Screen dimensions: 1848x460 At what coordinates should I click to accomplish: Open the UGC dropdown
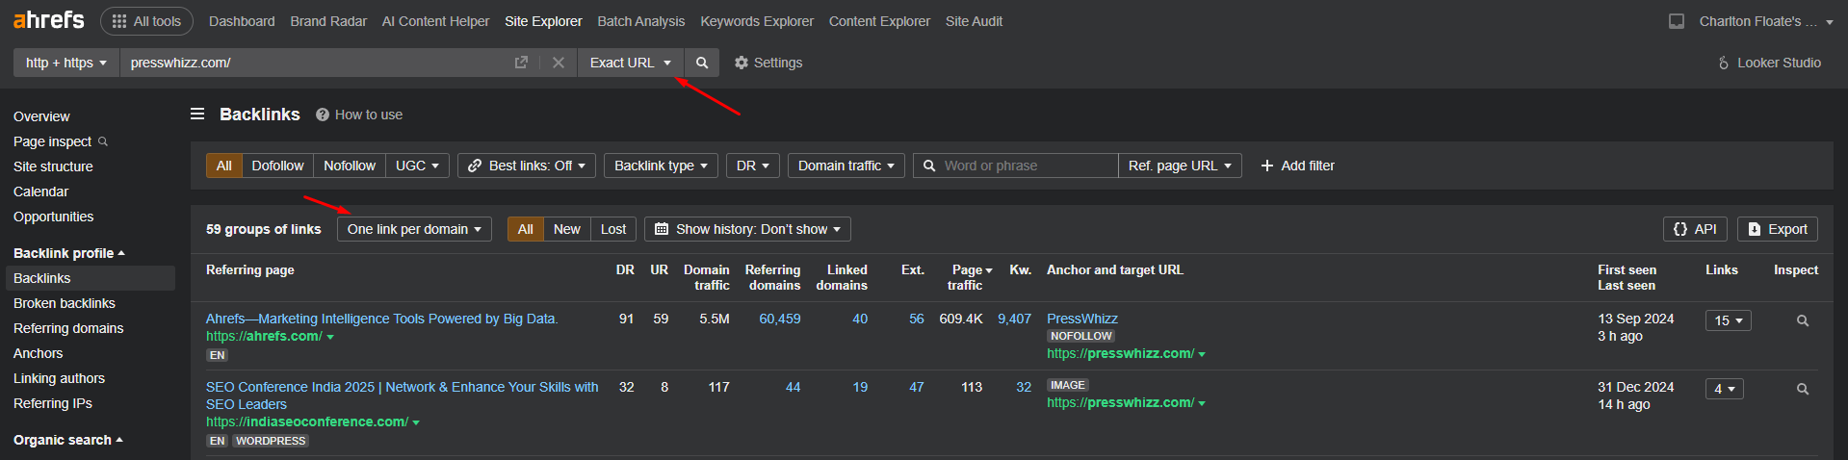pos(417,166)
